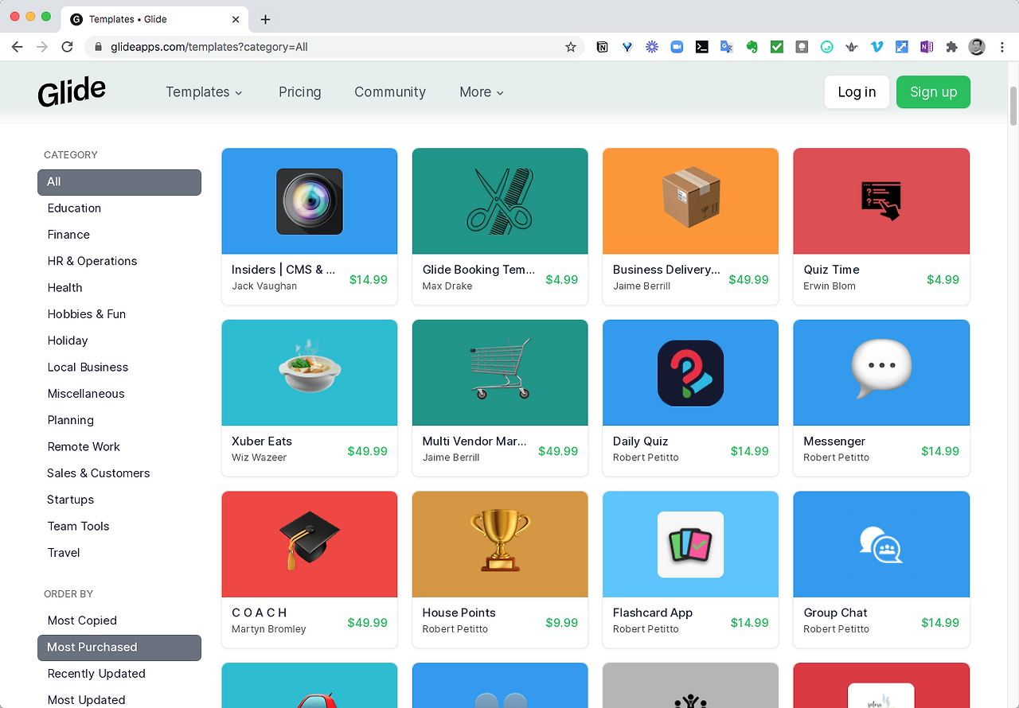Click the OneNote extension icon
The image size is (1019, 708).
point(926,47)
